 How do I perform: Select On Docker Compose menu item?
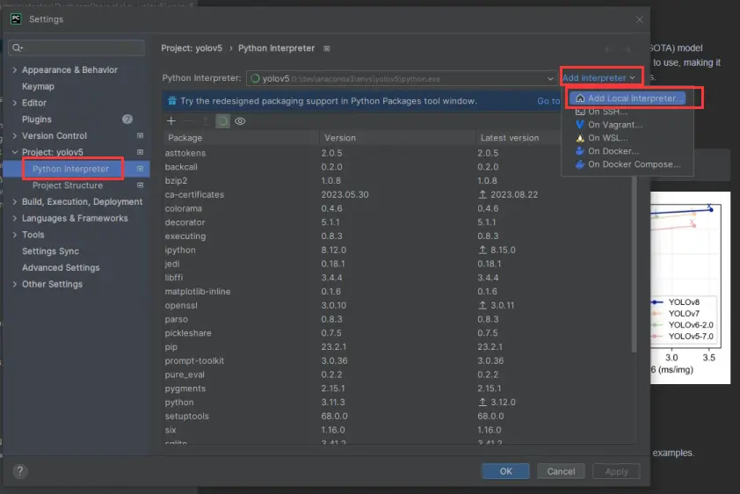coord(628,164)
